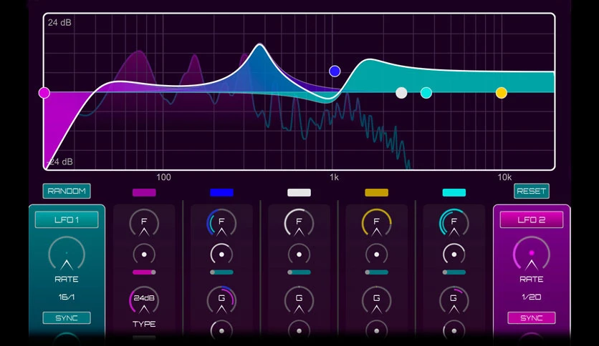The width and height of the screenshot is (599, 346).
Task: Click the 10k frequency axis label
Action: tap(504, 177)
